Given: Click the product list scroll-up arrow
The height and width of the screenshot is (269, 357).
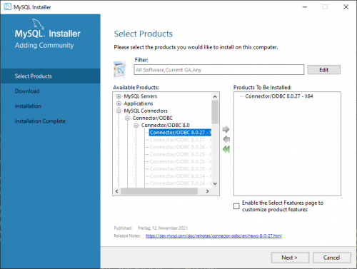Looking at the screenshot, I should [215, 96].
